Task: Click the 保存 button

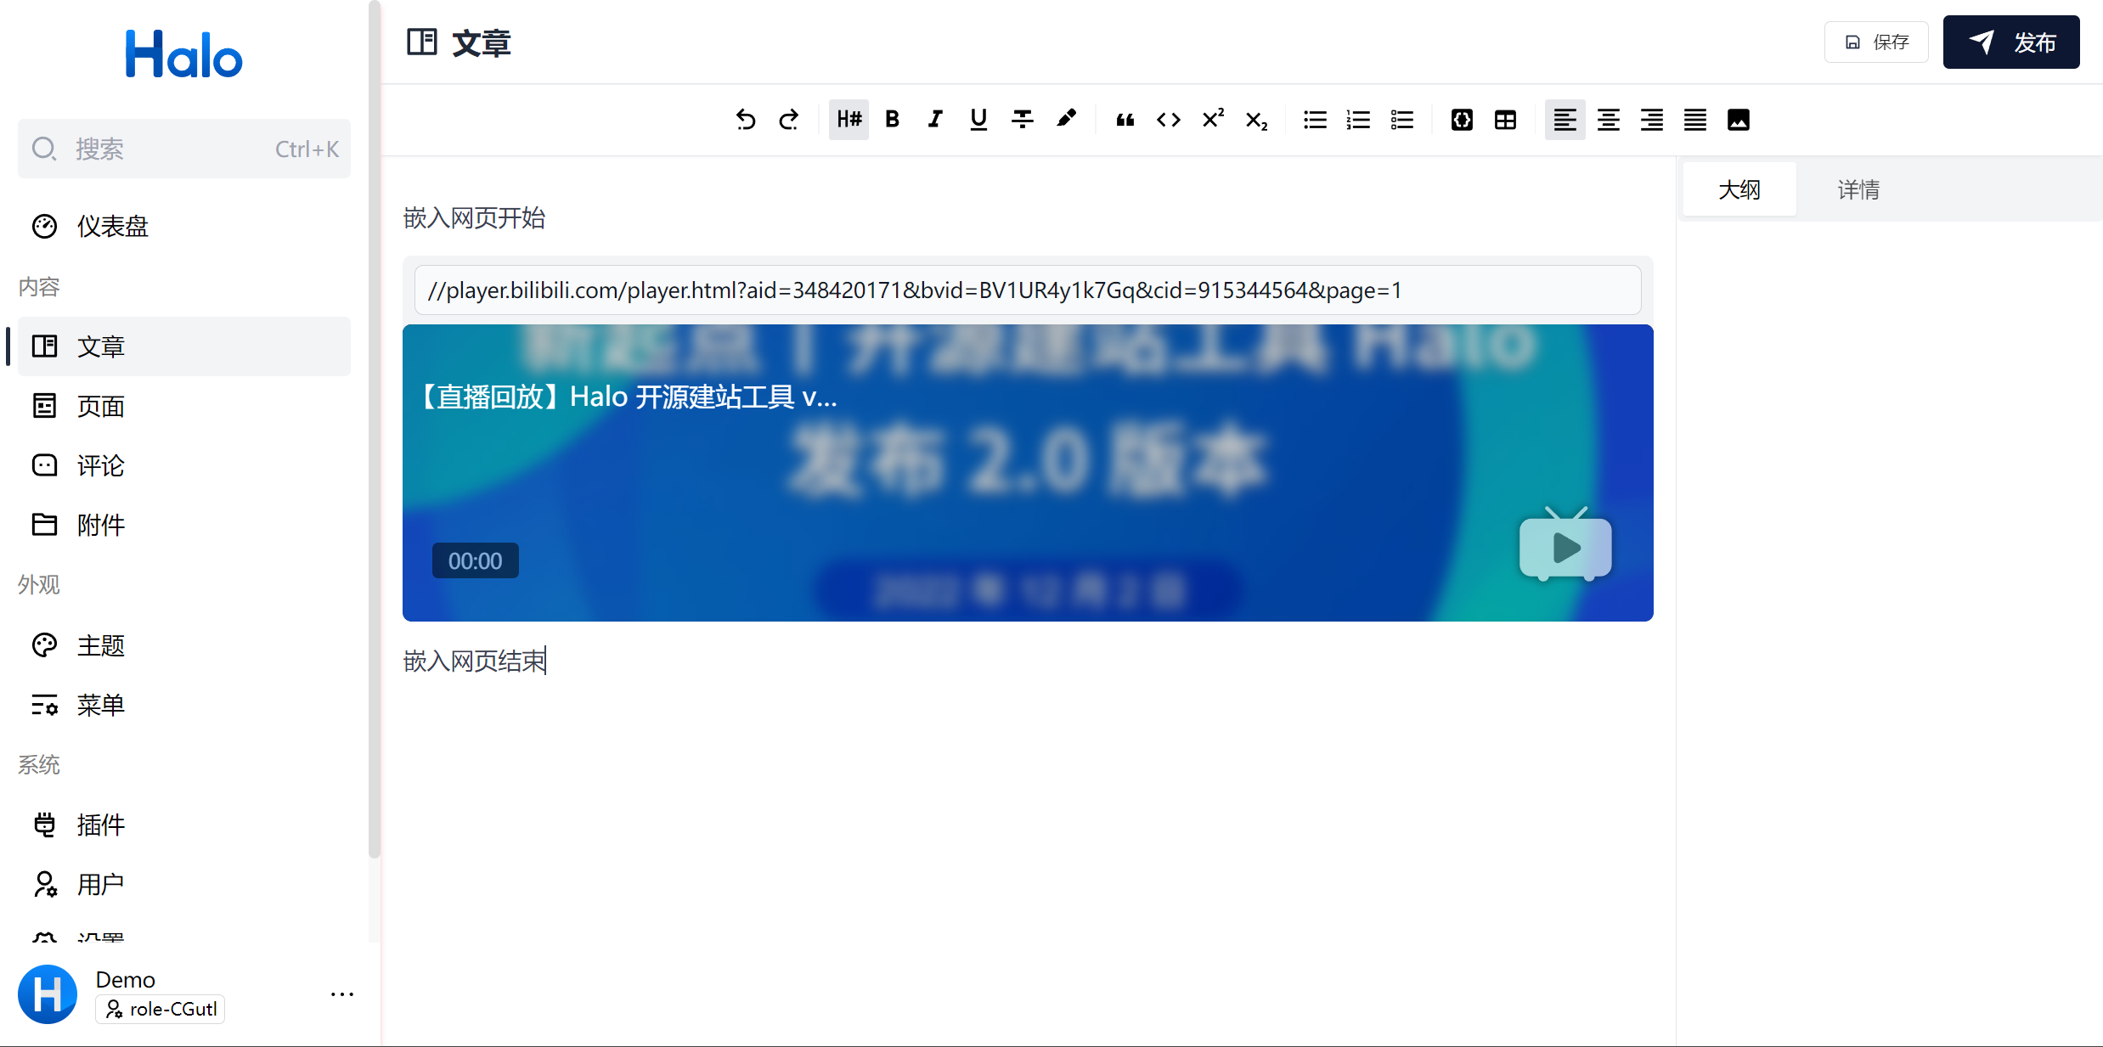Action: click(x=1876, y=42)
